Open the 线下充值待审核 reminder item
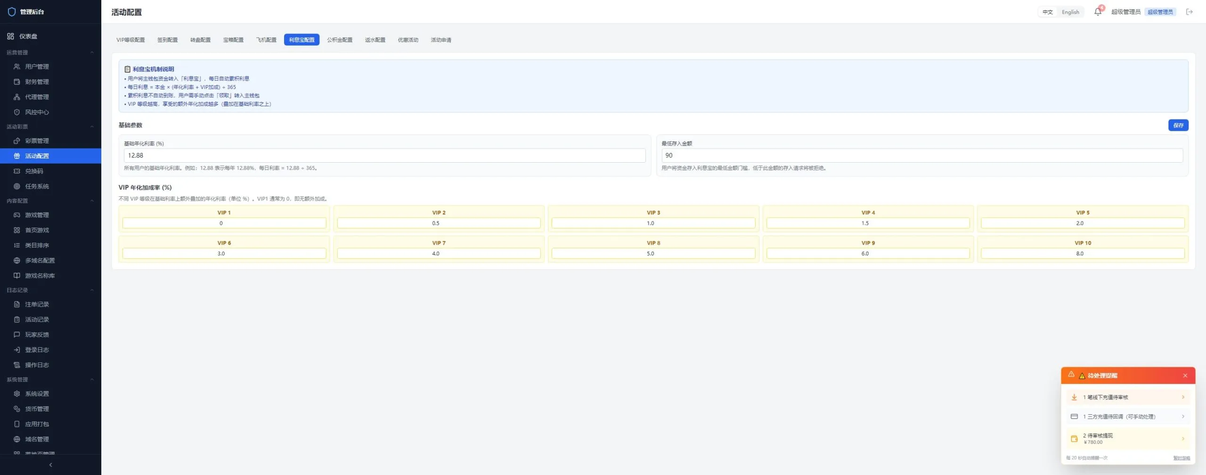Viewport: 1206px width, 475px height. (x=1128, y=397)
